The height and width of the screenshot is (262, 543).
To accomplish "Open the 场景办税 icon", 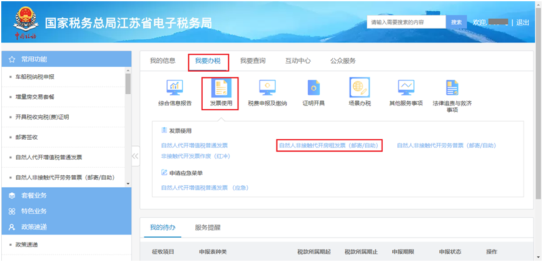I will click(360, 87).
